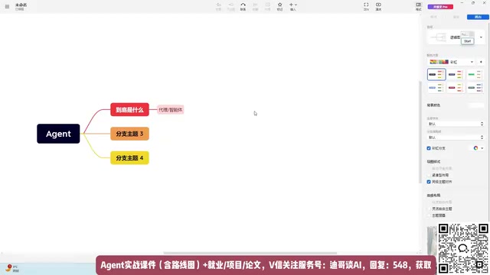Image resolution: width=490 pixels, height=275 pixels.
Task: Toggle the rainbow branch checkbox
Action: click(x=429, y=148)
